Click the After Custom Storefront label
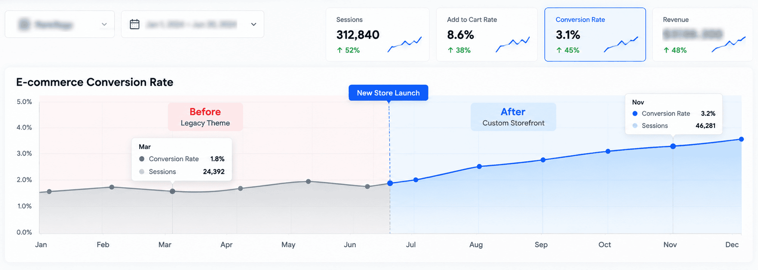The height and width of the screenshot is (270, 758). coord(513,117)
